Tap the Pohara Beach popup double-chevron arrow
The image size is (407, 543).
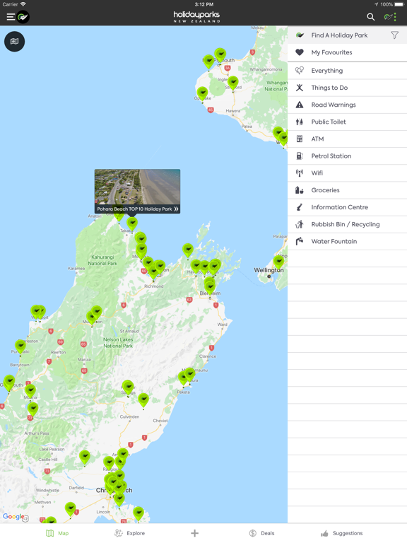pyautogui.click(x=176, y=209)
